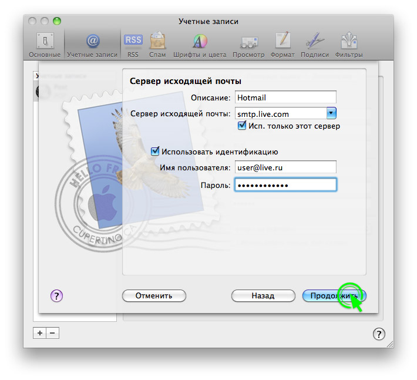Go back with the Назад button
417x380 pixels.
point(263,295)
